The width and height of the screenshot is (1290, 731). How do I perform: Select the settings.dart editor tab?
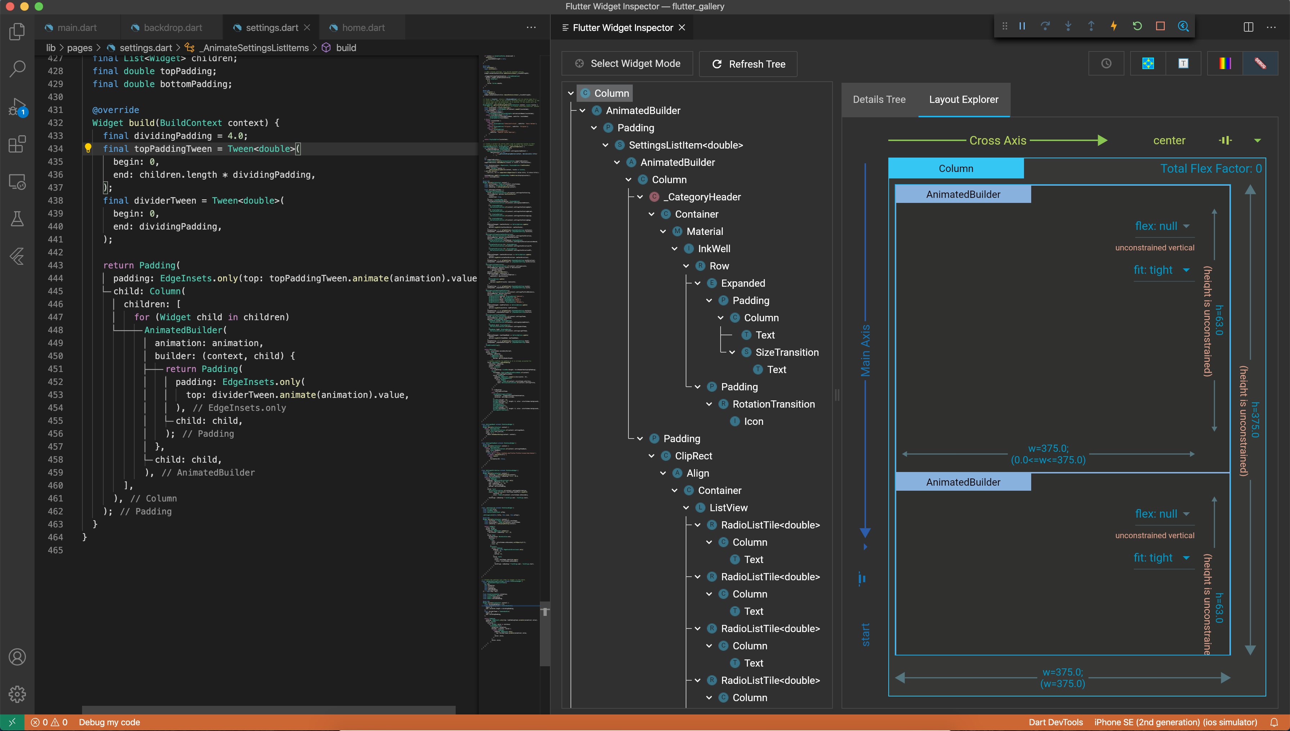tap(272, 28)
